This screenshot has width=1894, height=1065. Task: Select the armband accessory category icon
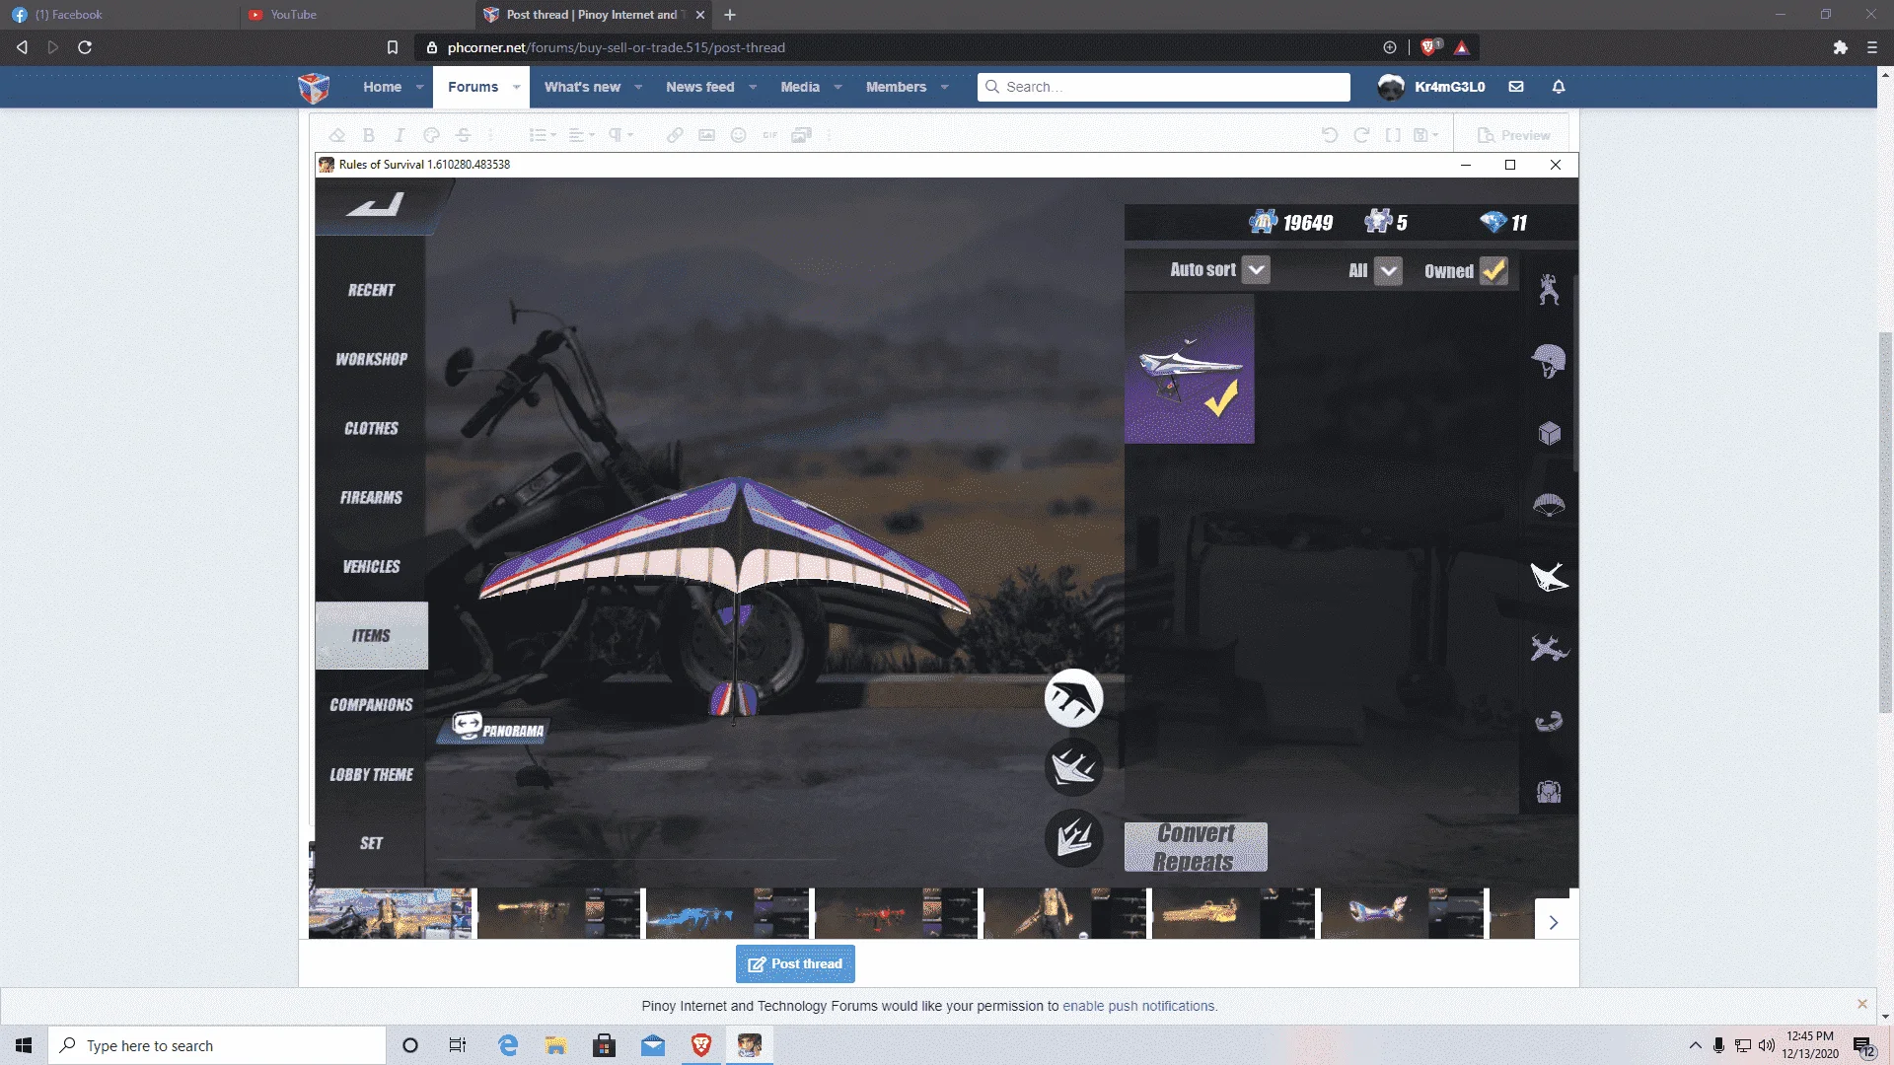(1549, 721)
